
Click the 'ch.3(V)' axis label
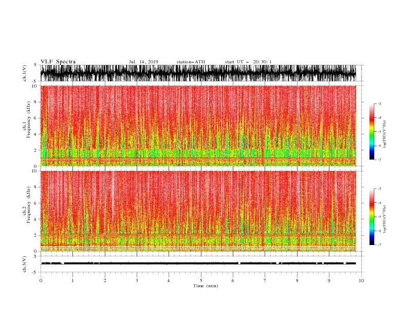(25, 264)
